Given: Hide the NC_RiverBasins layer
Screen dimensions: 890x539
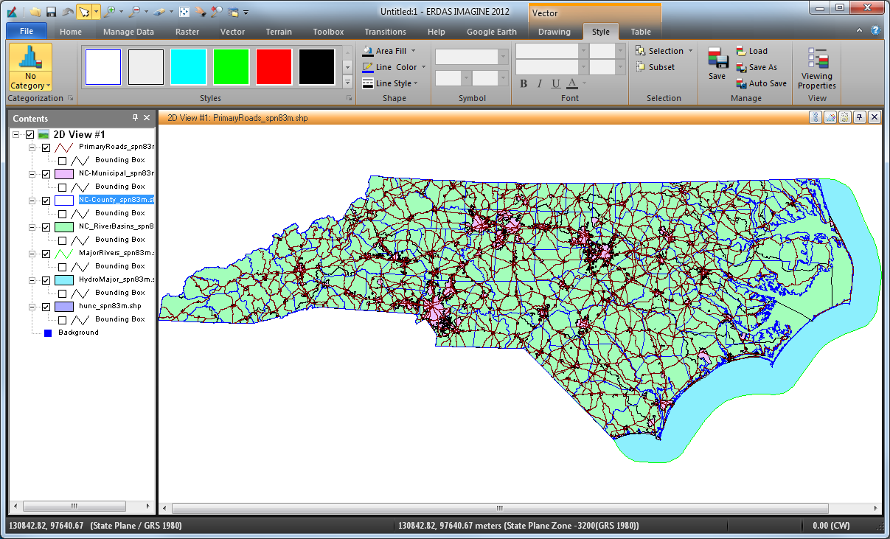Looking at the screenshot, I should point(46,227).
